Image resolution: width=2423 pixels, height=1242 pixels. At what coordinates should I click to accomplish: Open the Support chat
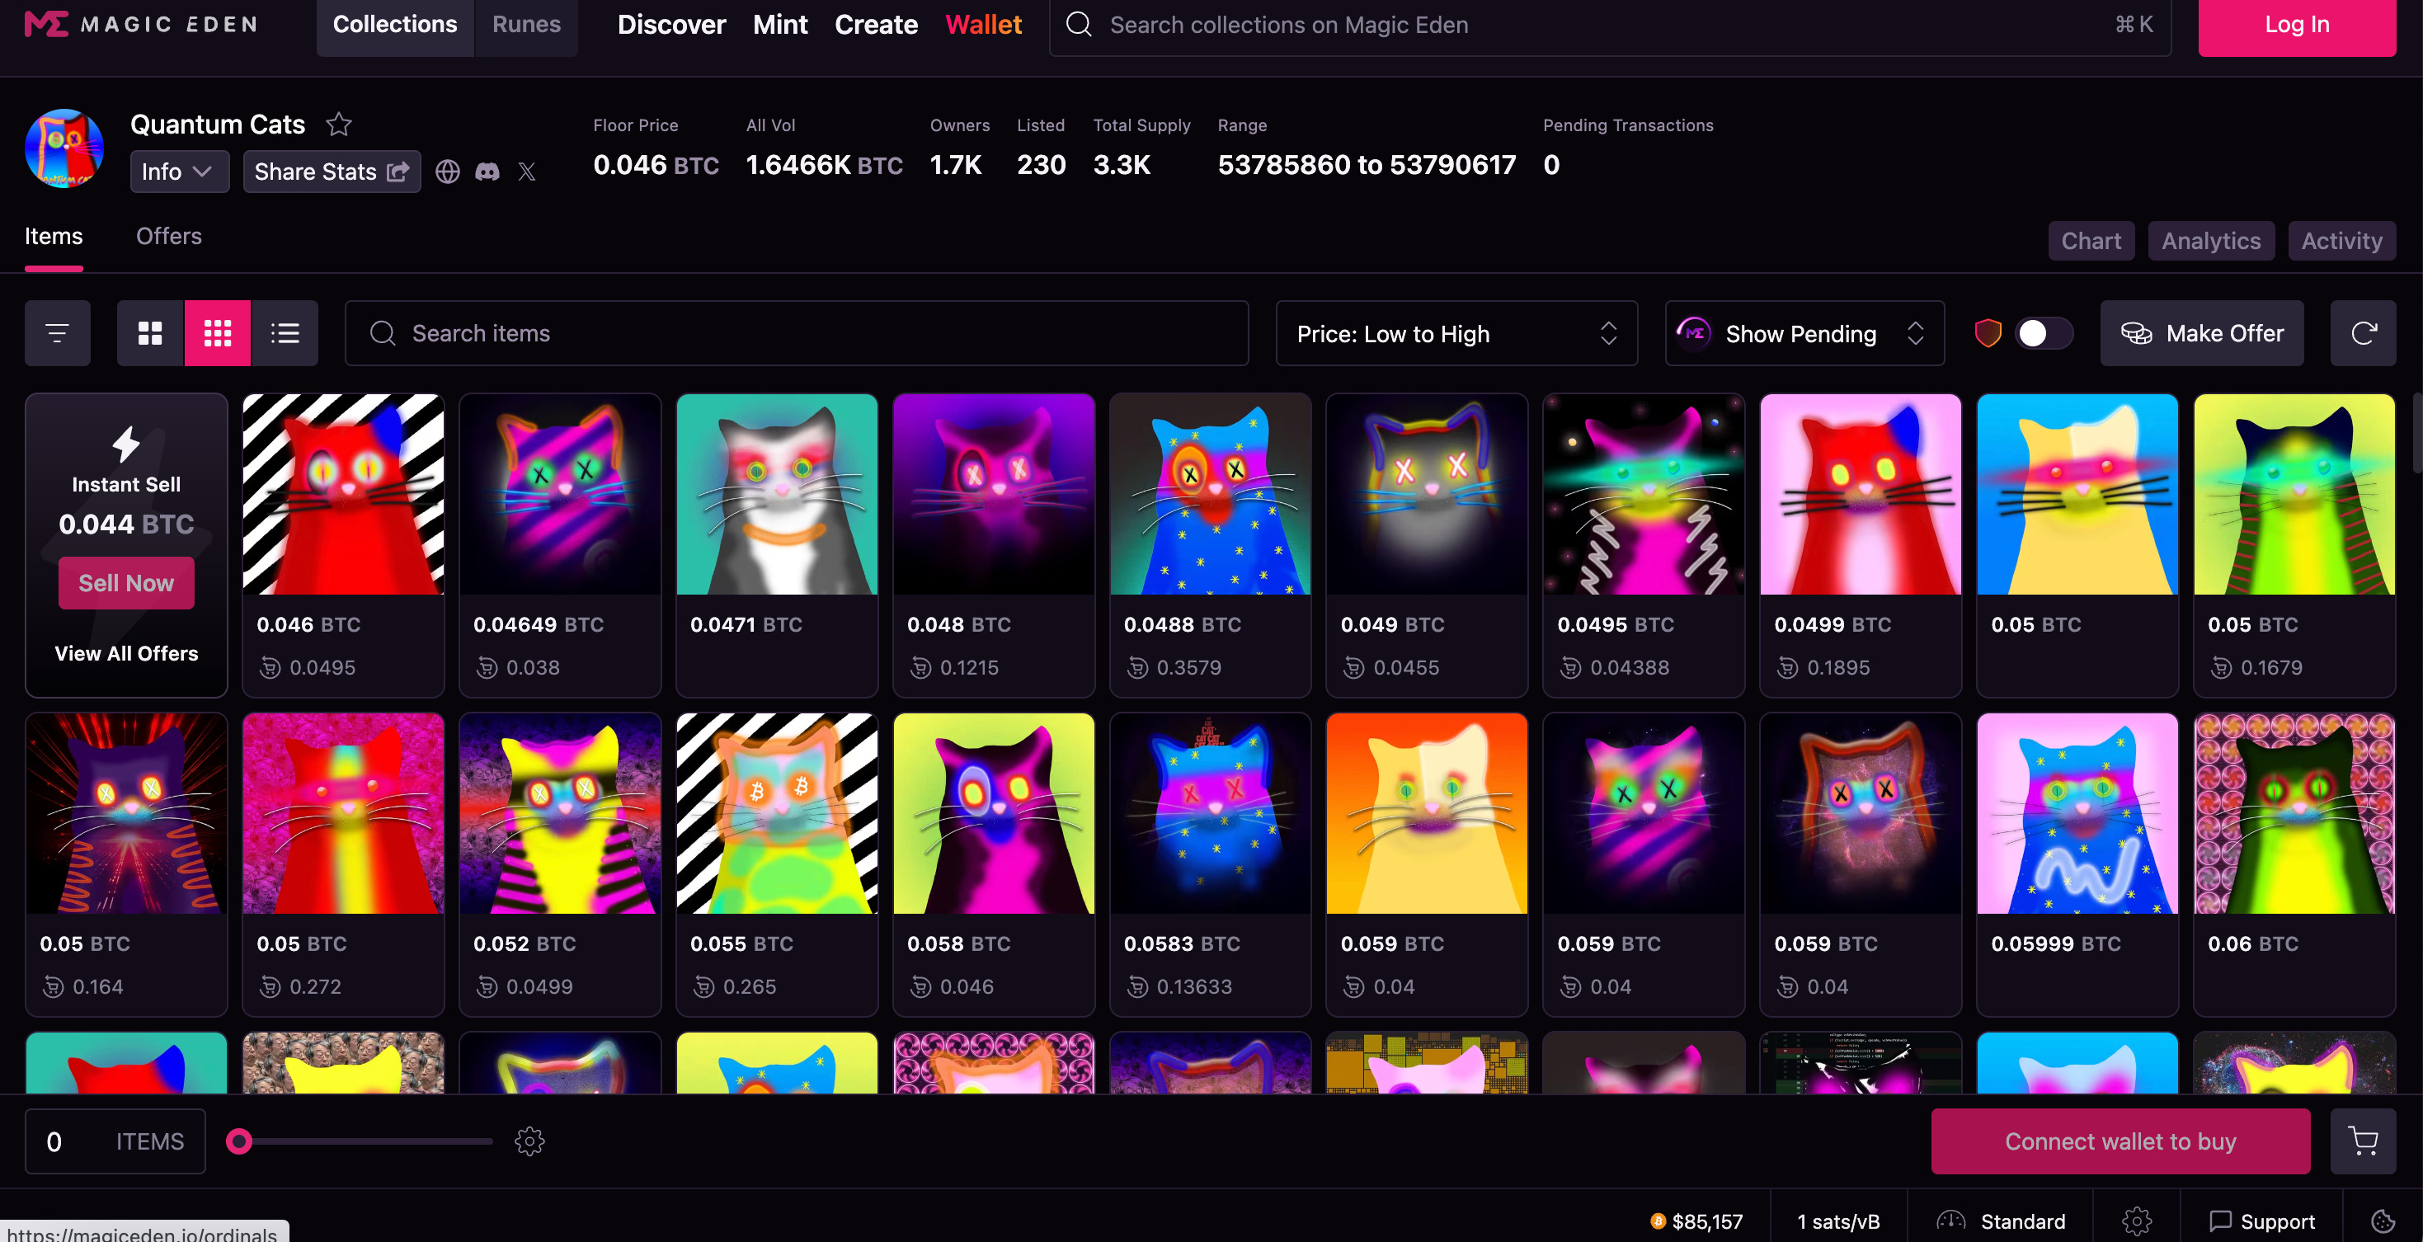click(x=2262, y=1221)
